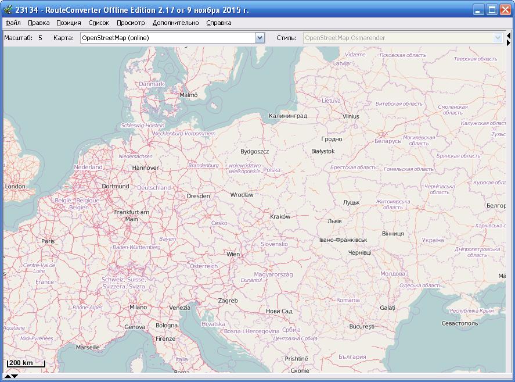Click Hannover on the map

(x=145, y=168)
